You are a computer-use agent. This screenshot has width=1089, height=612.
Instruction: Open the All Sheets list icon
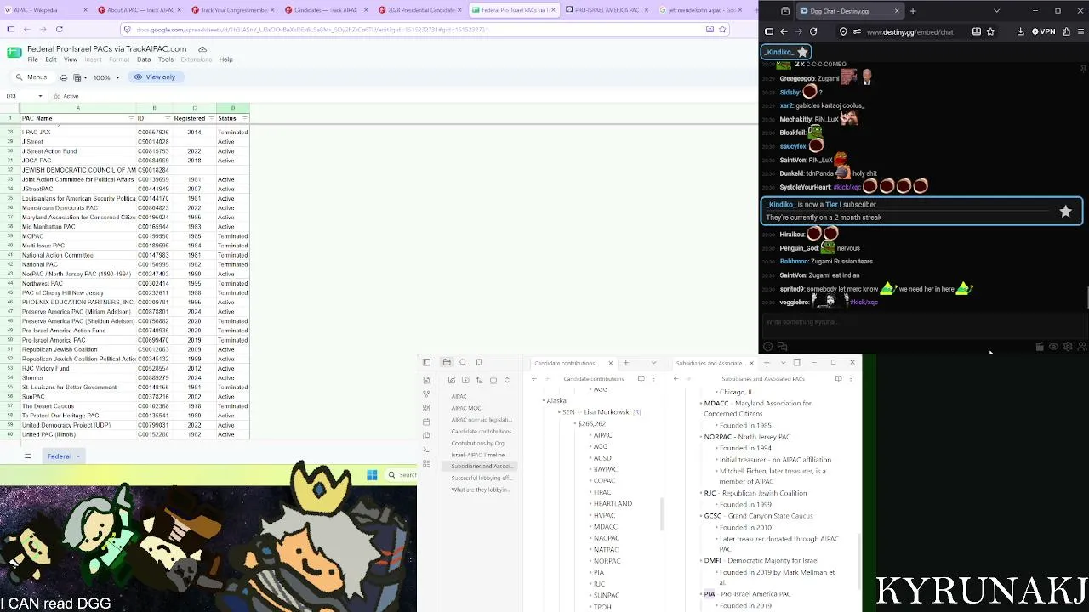(27, 456)
